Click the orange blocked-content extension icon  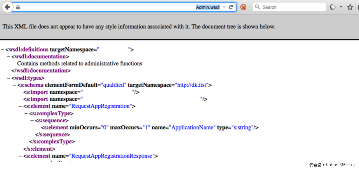[243, 7]
